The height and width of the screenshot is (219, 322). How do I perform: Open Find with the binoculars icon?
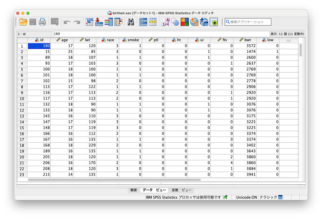coord(131,22)
